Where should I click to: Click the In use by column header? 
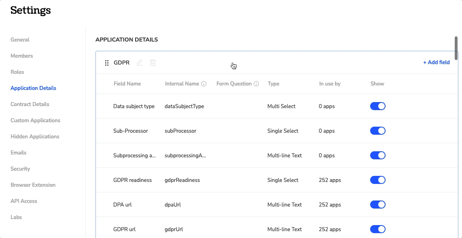coord(330,84)
